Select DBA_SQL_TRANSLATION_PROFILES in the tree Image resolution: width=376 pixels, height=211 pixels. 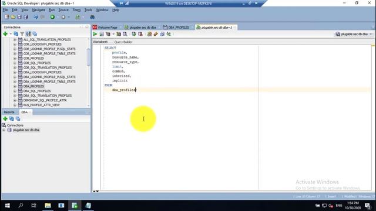(x=47, y=96)
